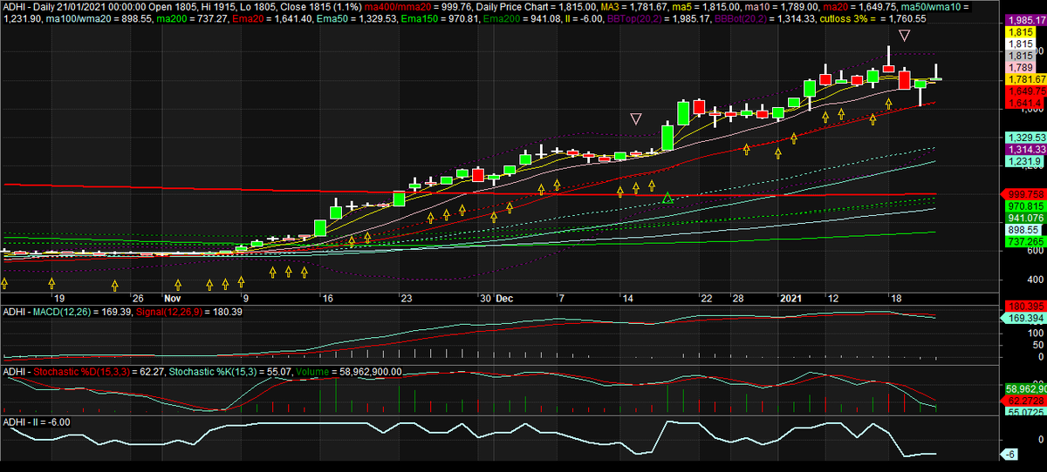Screen dimensions: 1047x472
Task: Click the ADHI - II = -6.00 panel title
Action: (37, 421)
